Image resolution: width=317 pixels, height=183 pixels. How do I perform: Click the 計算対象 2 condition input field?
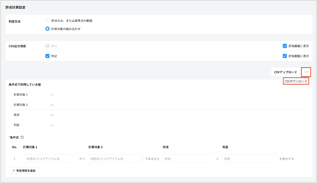click(115, 159)
